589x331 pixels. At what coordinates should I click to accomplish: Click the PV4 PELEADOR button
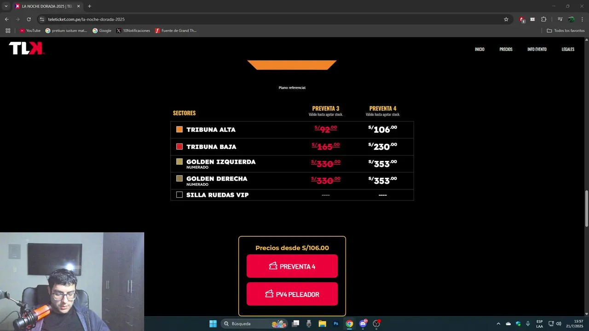click(x=292, y=294)
